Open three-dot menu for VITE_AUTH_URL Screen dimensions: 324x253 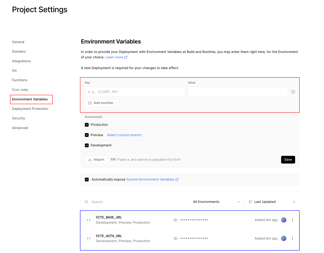(x=292, y=238)
